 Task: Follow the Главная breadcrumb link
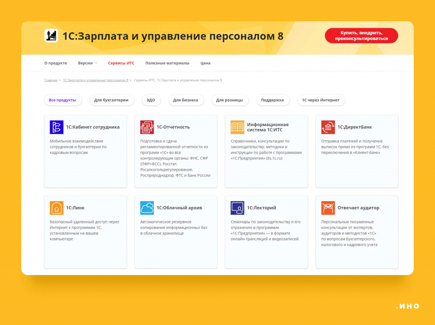[x=51, y=80]
